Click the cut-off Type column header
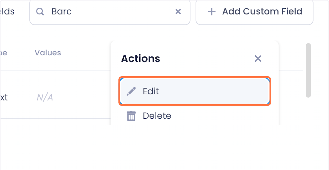The width and height of the screenshot is (329, 170). coord(3,53)
